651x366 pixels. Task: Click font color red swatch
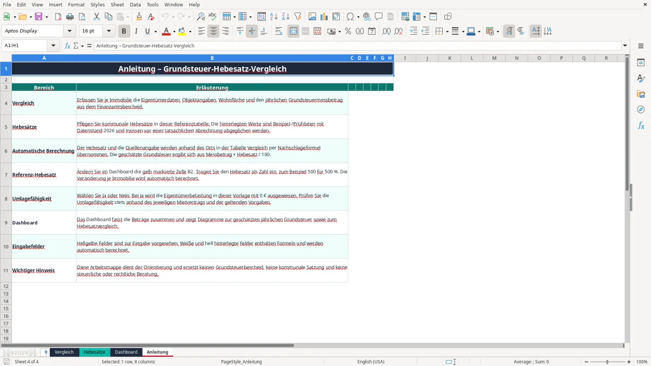(x=167, y=31)
